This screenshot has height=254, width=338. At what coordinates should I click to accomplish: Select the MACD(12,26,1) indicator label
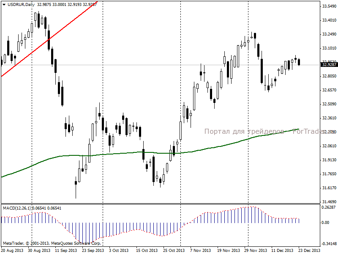click(17, 208)
